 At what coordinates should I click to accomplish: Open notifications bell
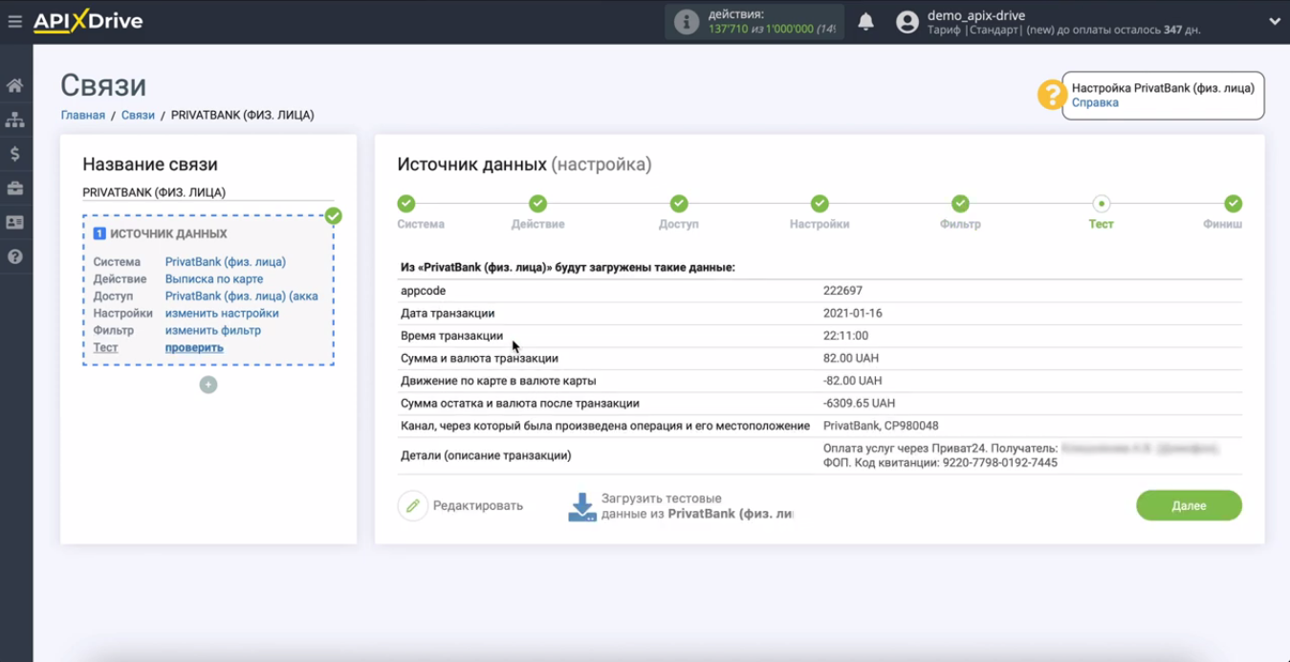pyautogui.click(x=866, y=22)
